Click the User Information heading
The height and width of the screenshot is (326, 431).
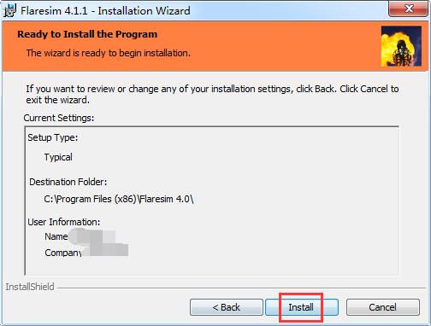[64, 222]
